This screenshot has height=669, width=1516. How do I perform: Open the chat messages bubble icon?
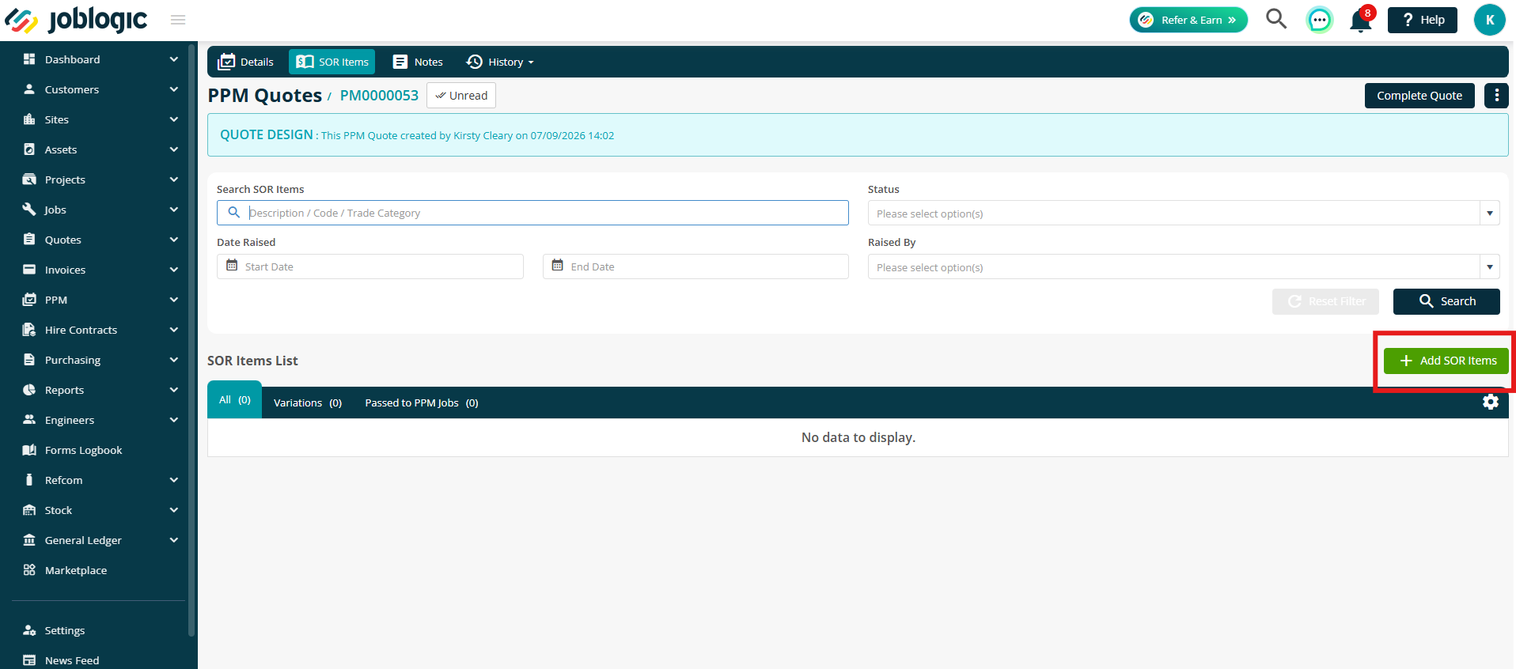tap(1319, 20)
